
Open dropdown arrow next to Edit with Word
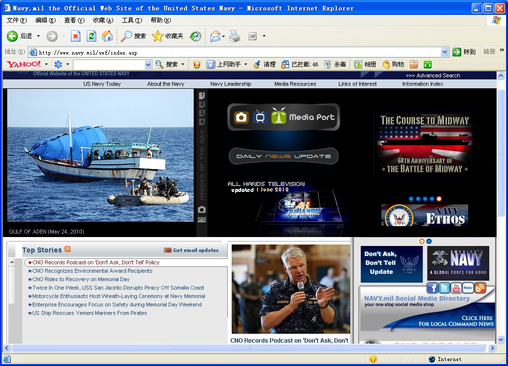pyautogui.click(x=264, y=36)
